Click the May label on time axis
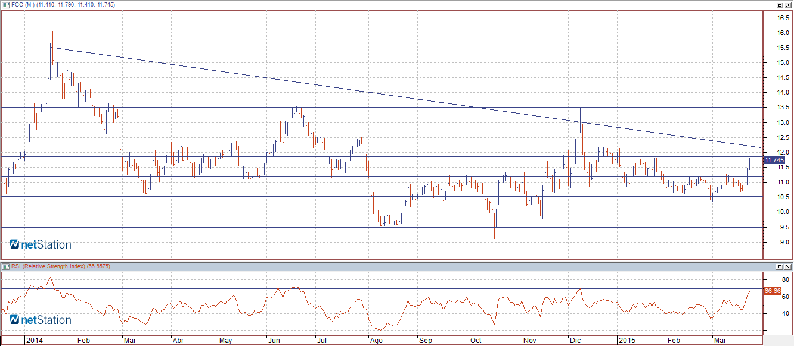794x346 pixels. (x=225, y=341)
